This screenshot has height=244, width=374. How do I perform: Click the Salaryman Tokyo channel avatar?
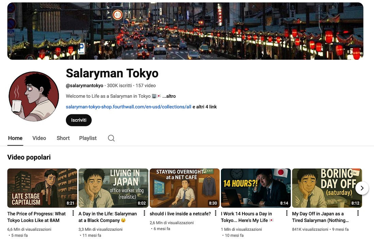click(x=34, y=96)
